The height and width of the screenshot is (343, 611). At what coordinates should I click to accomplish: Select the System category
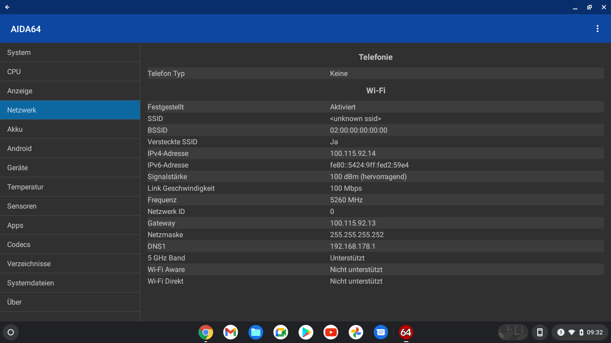(x=70, y=53)
